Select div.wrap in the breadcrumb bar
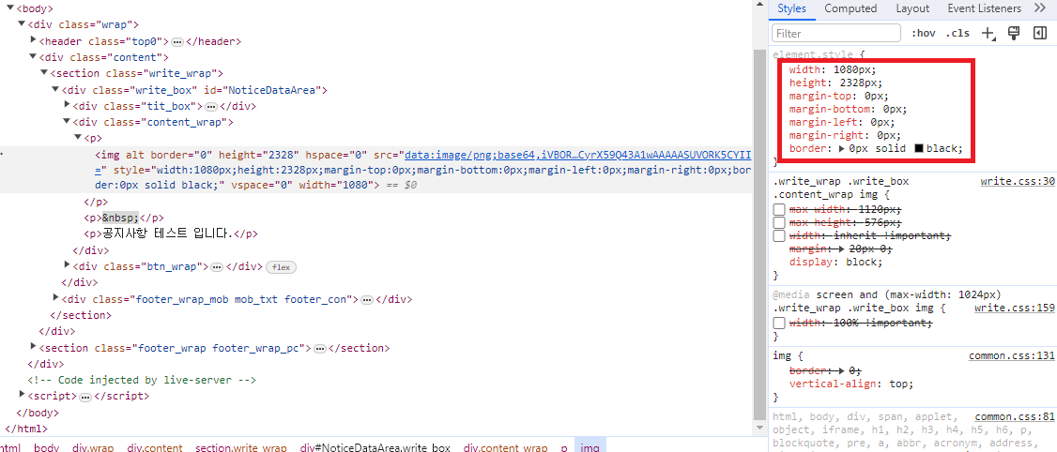Viewport: 1057px width, 452px height. [93, 447]
